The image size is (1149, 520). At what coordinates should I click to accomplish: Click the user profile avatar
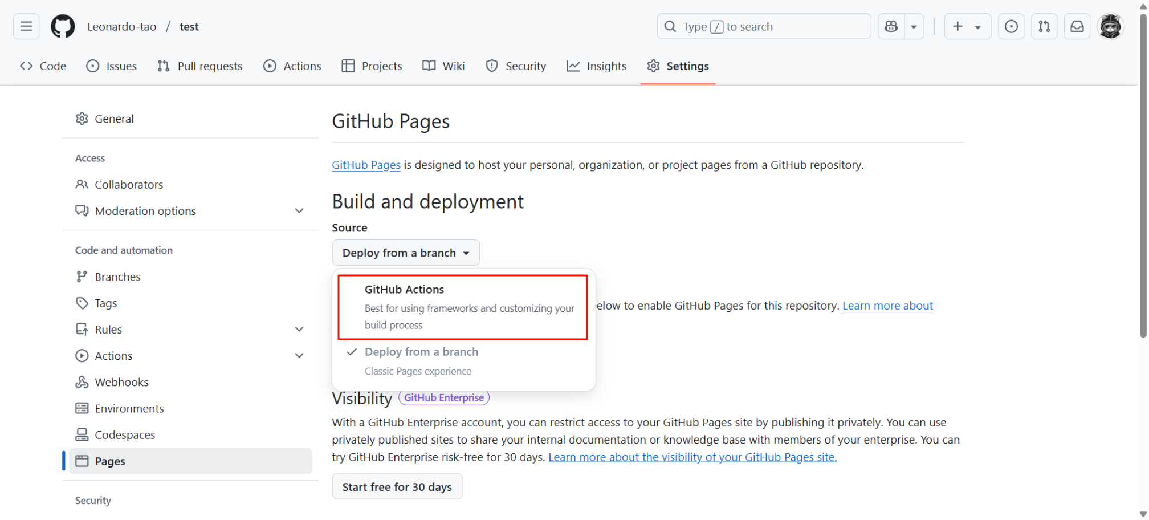pos(1110,26)
